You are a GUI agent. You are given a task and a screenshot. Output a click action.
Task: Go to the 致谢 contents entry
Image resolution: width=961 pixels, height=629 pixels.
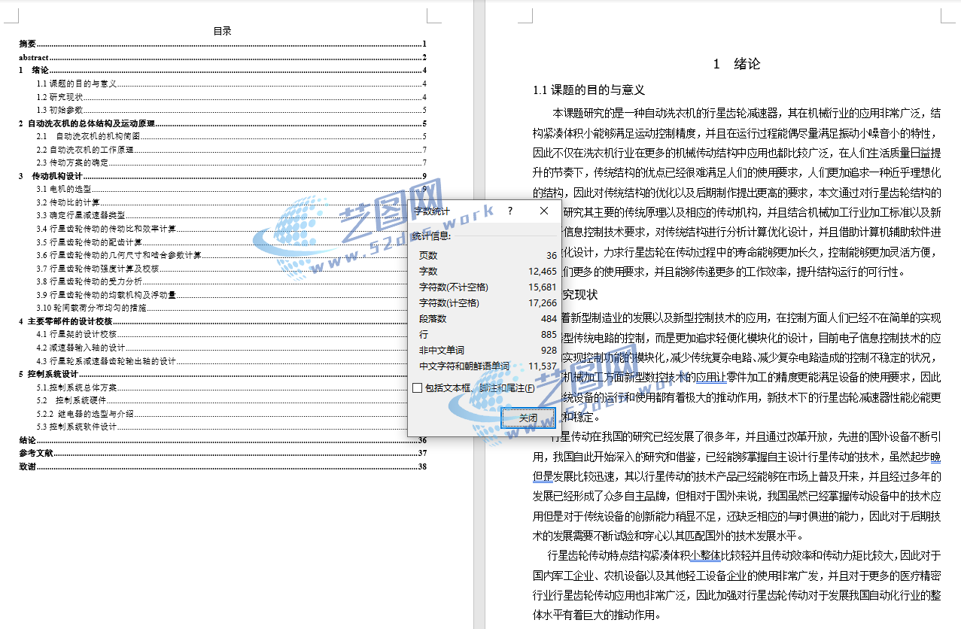(223, 466)
